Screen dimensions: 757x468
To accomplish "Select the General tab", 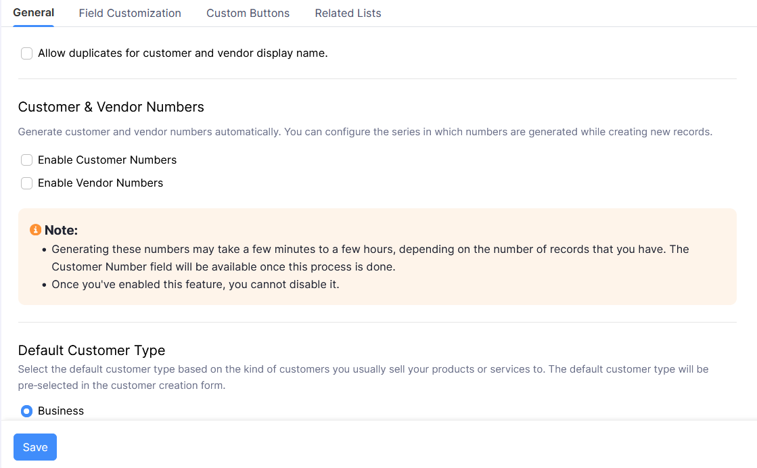I will [34, 13].
